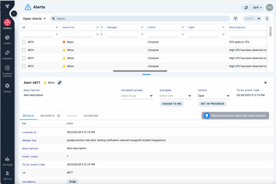Click the Major severity cell of 4875

click(68, 42)
